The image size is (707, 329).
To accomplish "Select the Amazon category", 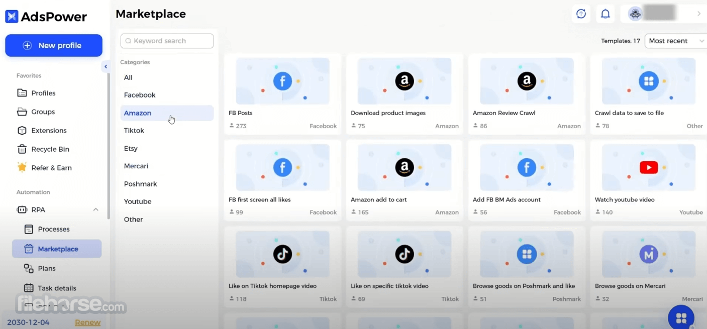I will click(167, 113).
